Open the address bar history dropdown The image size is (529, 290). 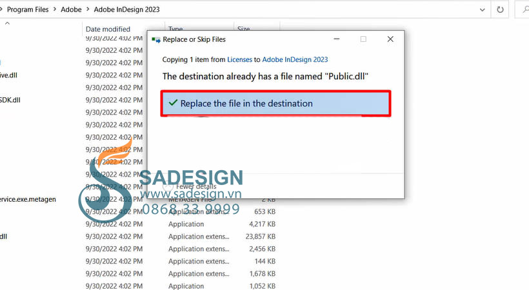[x=483, y=10]
